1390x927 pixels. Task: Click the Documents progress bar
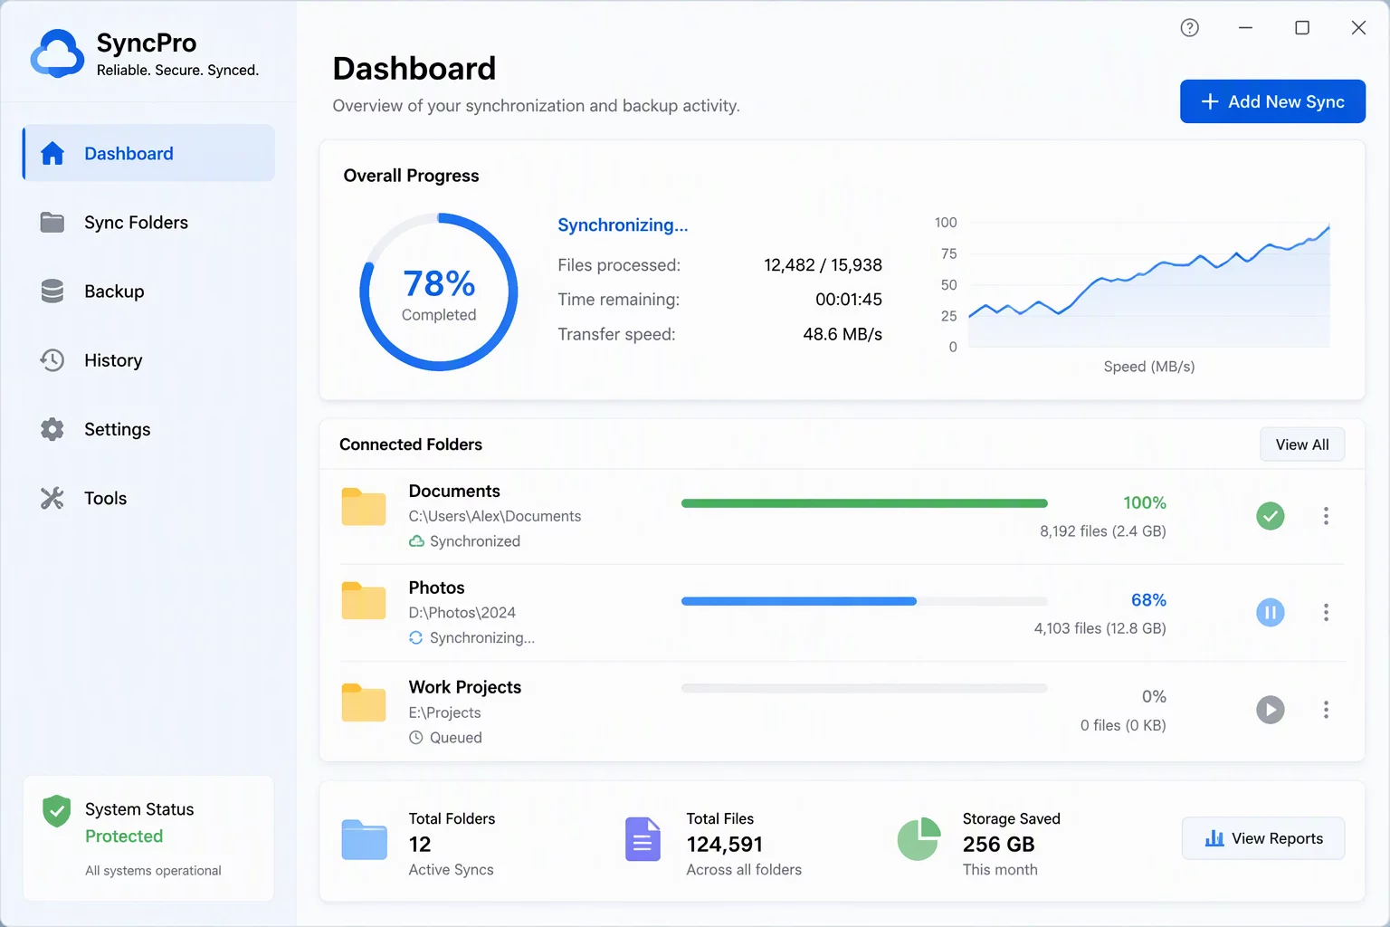(x=864, y=503)
